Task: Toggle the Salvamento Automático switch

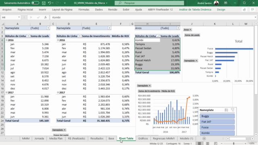Action: pyautogui.click(x=35, y=3)
